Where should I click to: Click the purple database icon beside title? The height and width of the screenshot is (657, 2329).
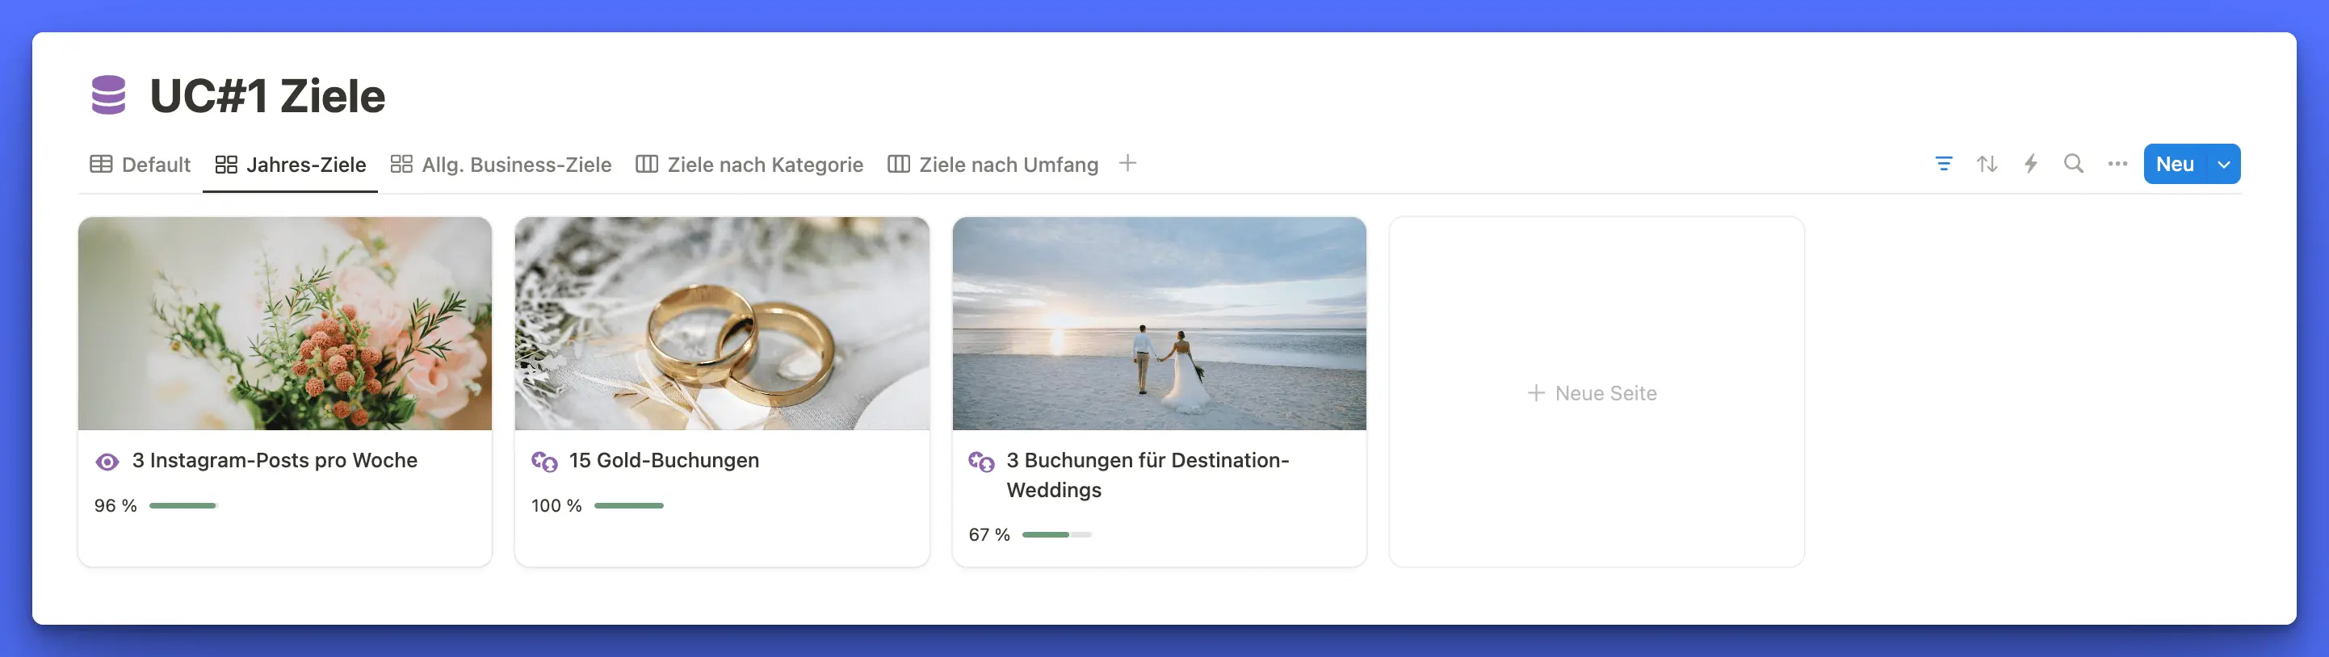click(108, 96)
